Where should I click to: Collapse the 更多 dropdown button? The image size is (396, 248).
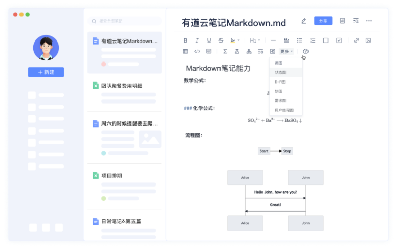pos(287,52)
